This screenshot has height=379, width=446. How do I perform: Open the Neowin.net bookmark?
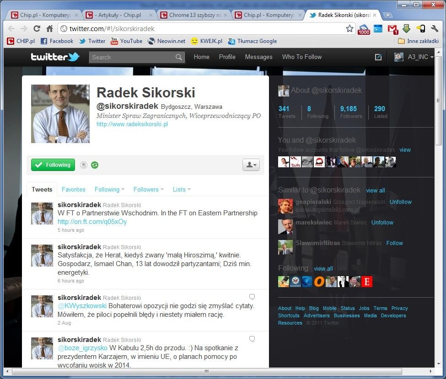[167, 41]
